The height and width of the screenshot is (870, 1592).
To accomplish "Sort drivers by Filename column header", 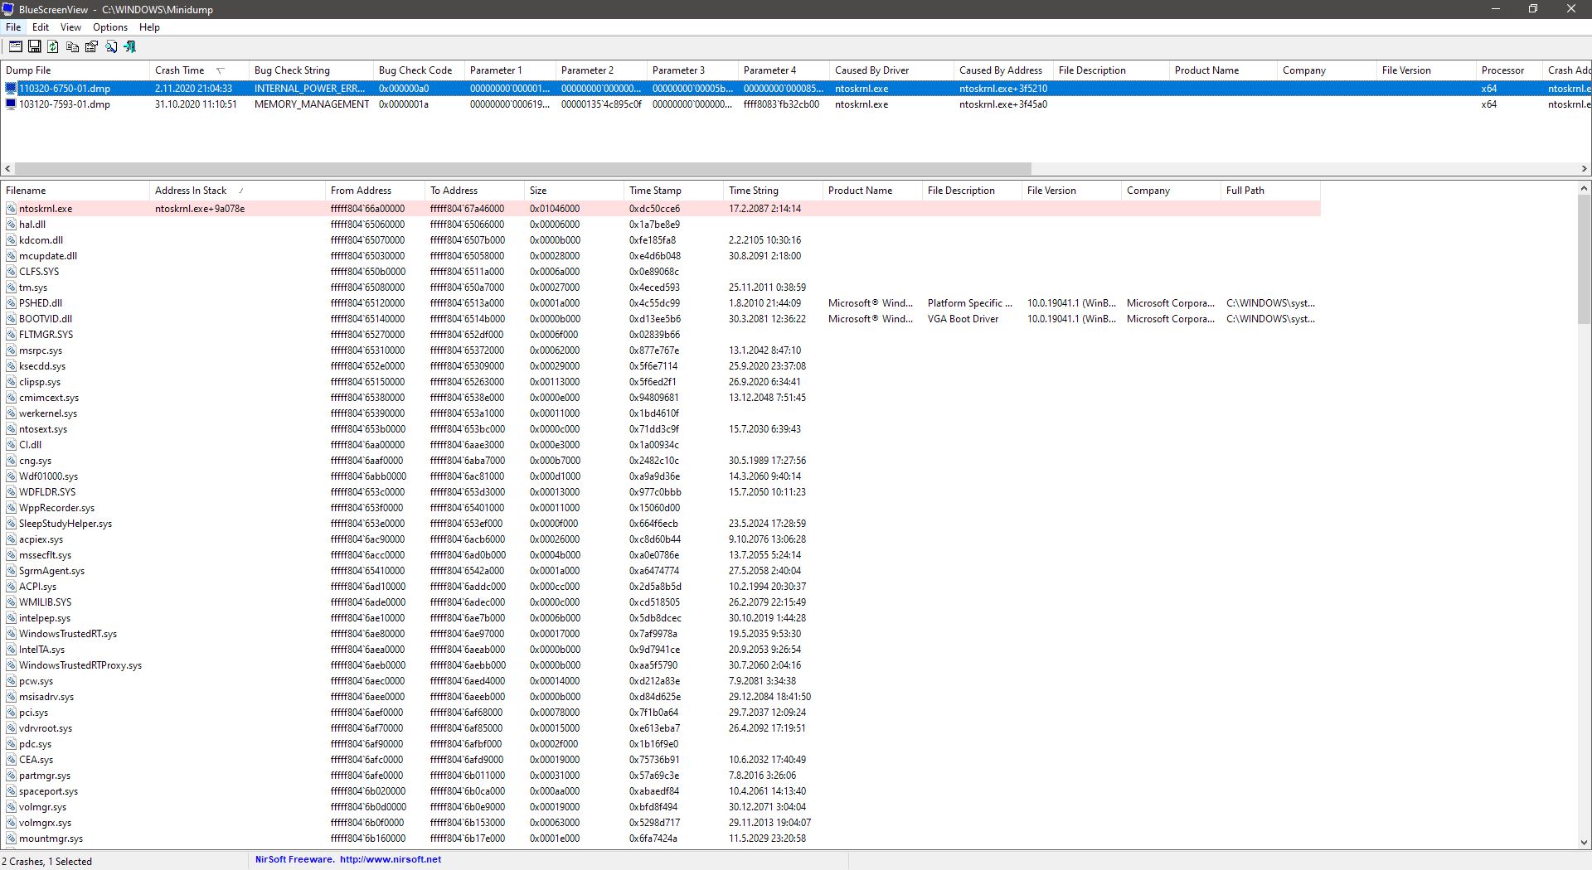I will click(x=26, y=191).
